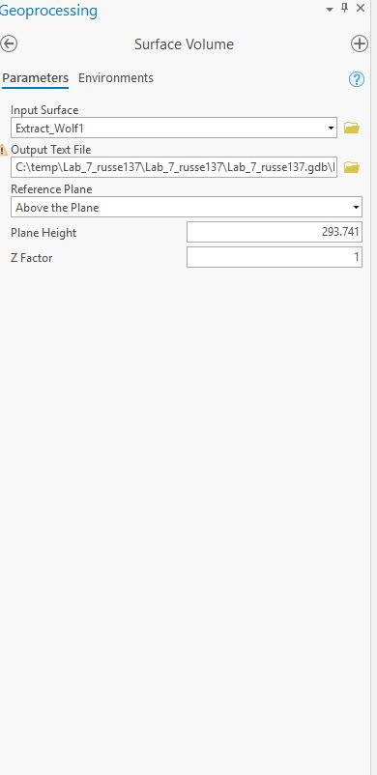
Task: Expand the Input Surface dropdown arrow
Action: [x=331, y=129]
